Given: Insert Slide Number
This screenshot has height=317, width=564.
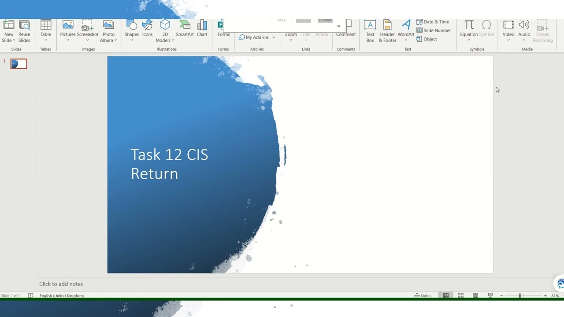Looking at the screenshot, I should tap(434, 30).
